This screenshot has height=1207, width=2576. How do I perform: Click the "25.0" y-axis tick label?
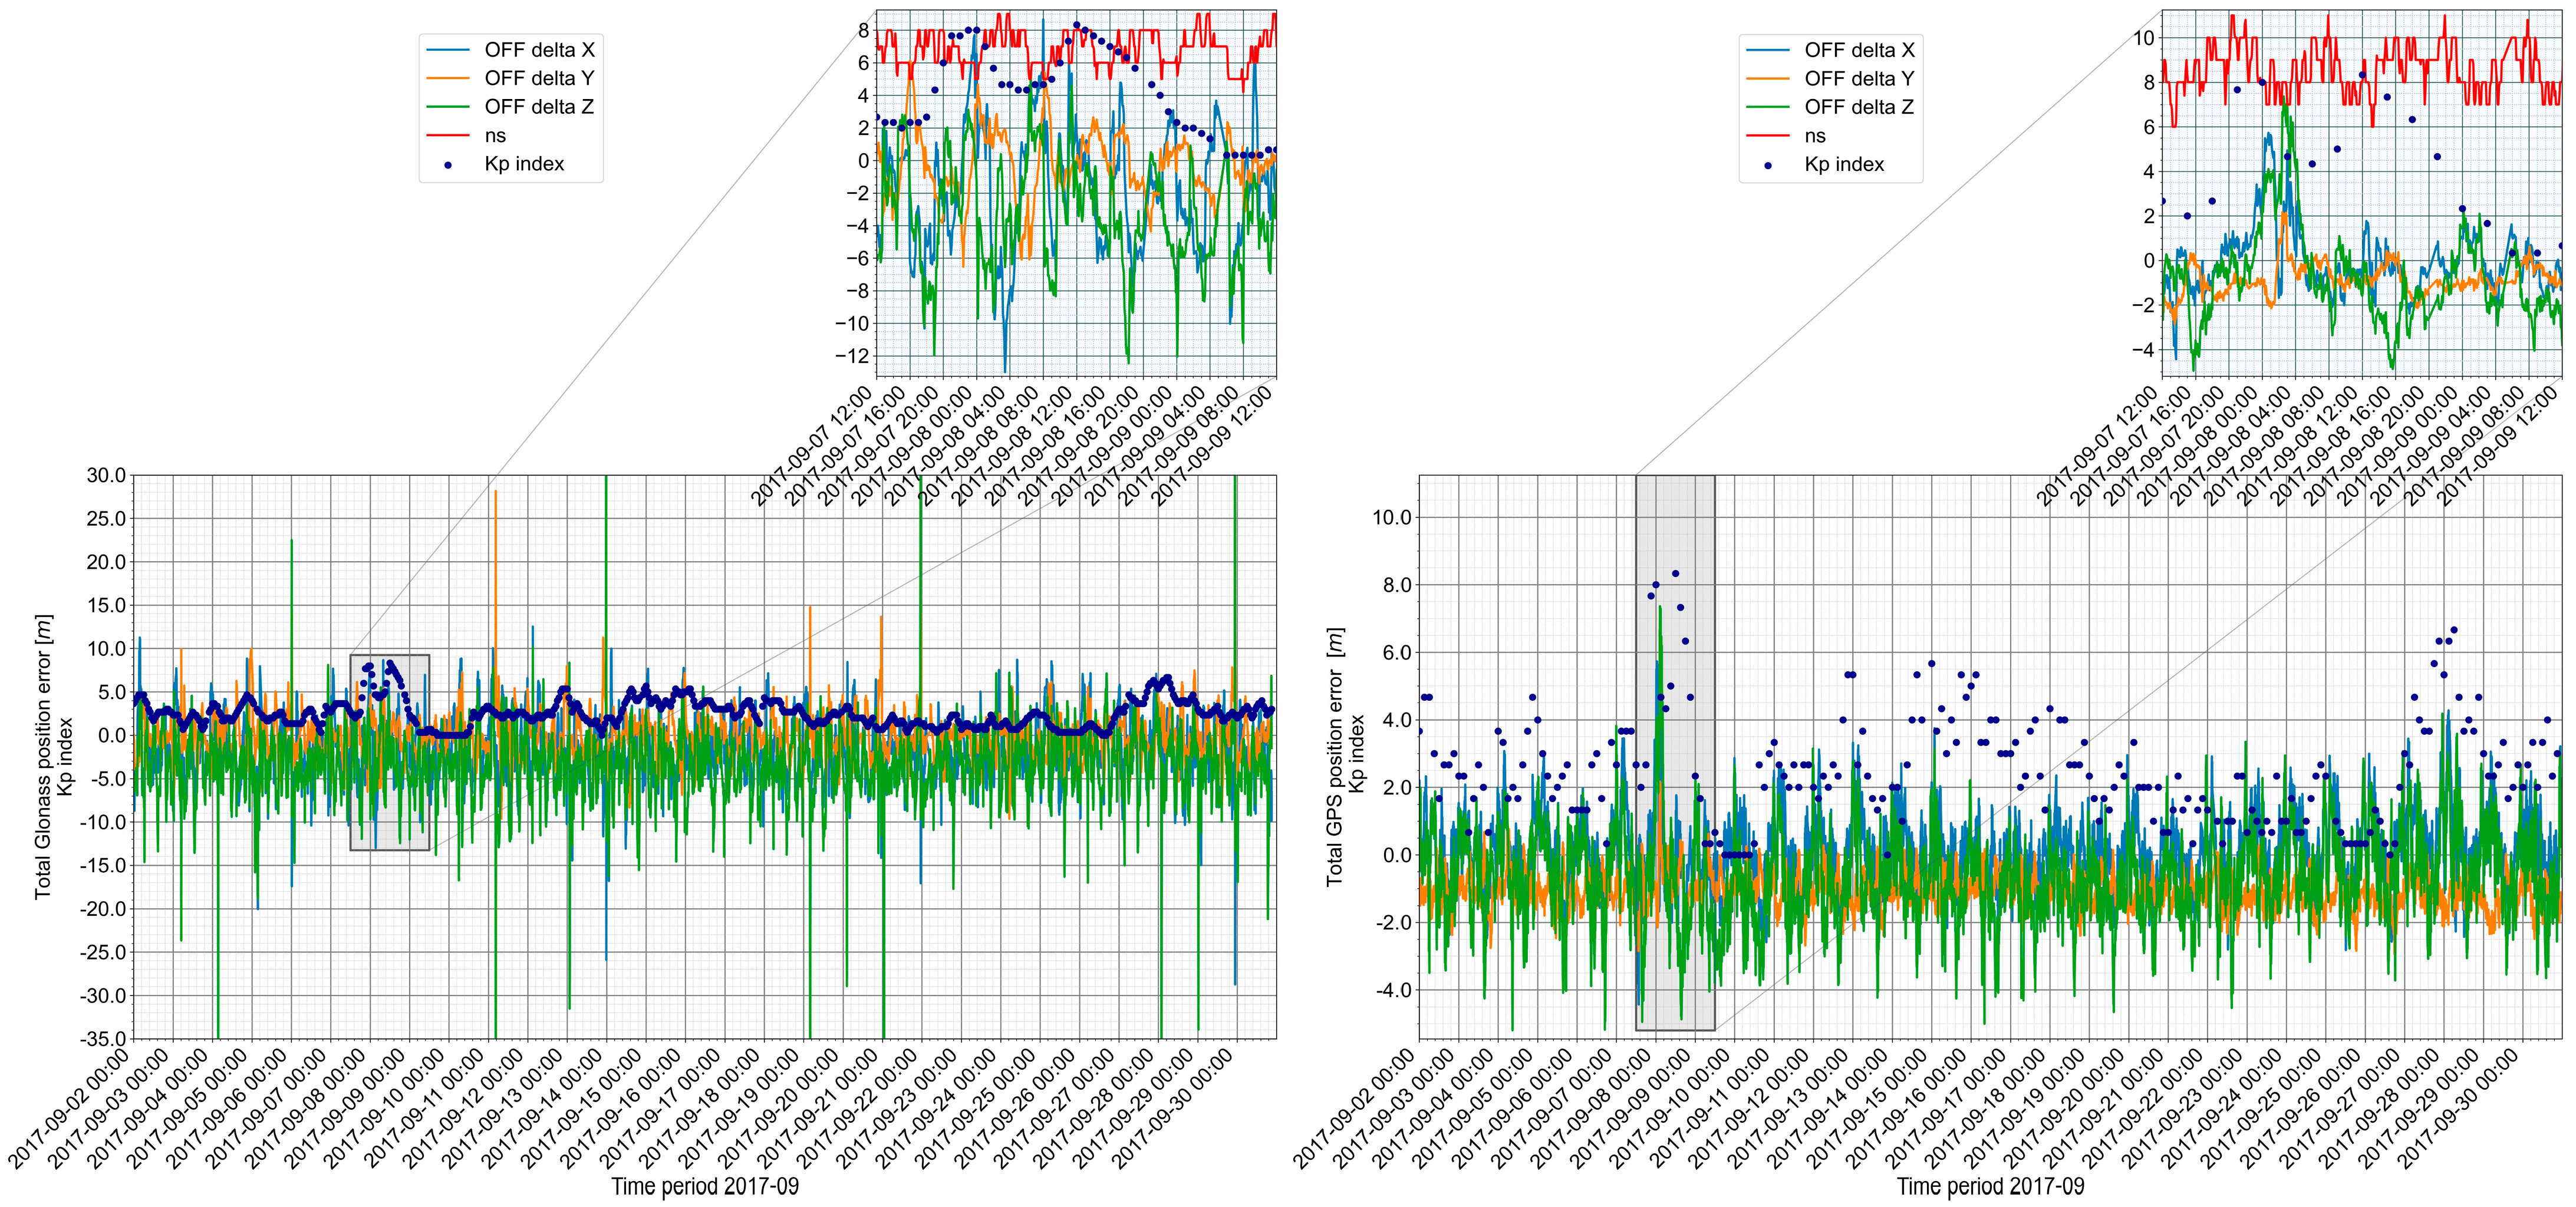[106, 518]
